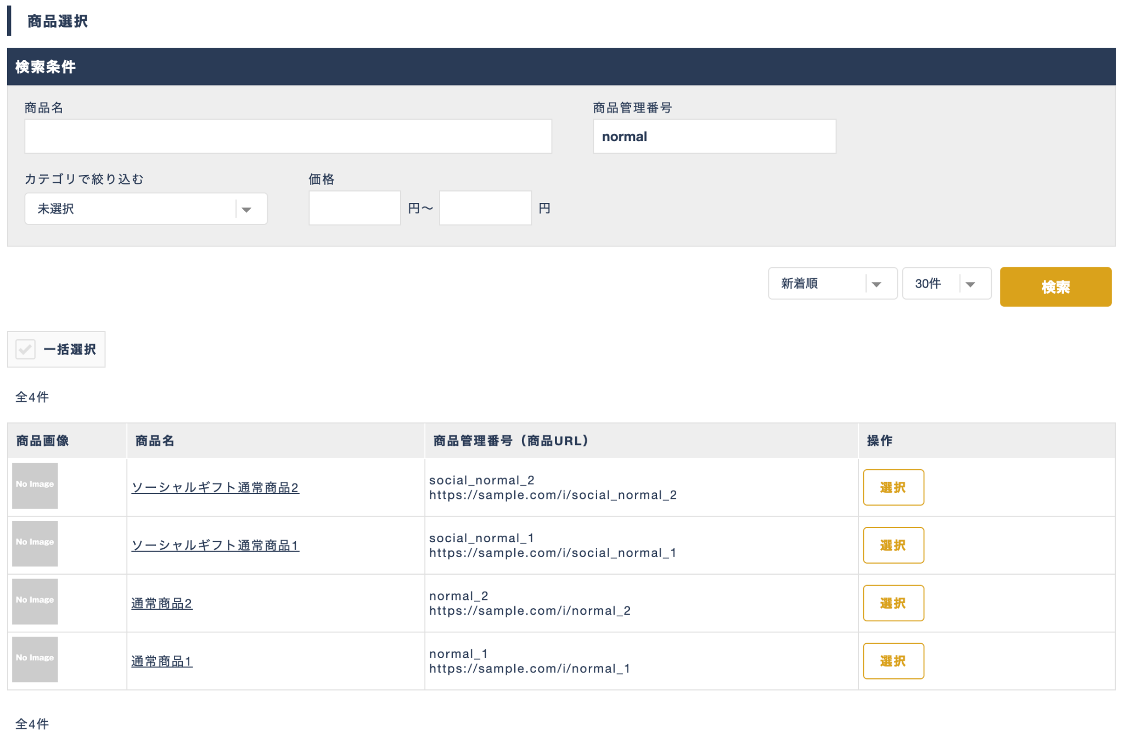This screenshot has height=736, width=1124.
Task: Click 選択 button for normal_1 row
Action: click(893, 661)
